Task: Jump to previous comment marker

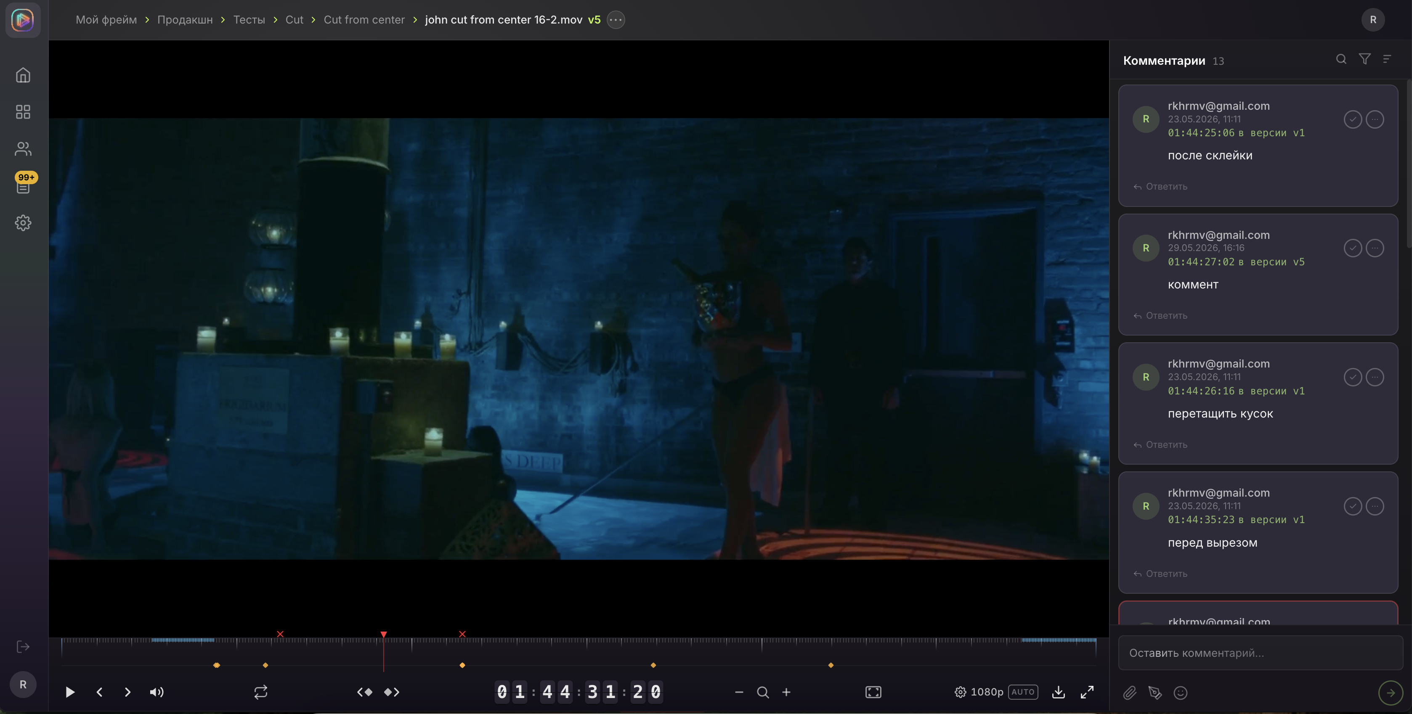Action: [x=364, y=692]
